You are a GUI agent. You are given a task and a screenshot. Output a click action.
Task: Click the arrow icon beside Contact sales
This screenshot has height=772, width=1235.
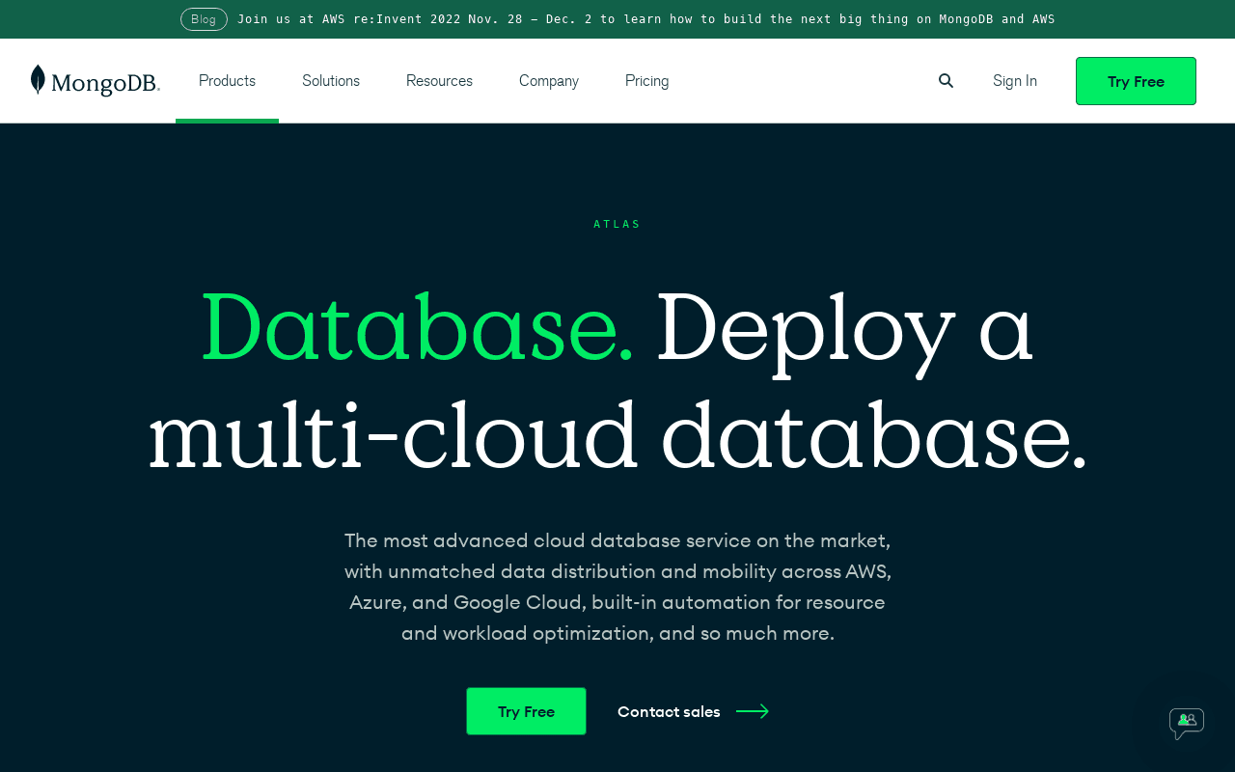coord(753,711)
